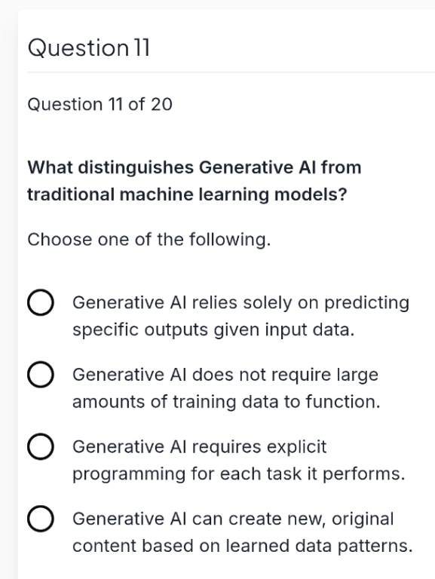
Task: Click the word 'original' in the last answer
Action: (x=363, y=519)
